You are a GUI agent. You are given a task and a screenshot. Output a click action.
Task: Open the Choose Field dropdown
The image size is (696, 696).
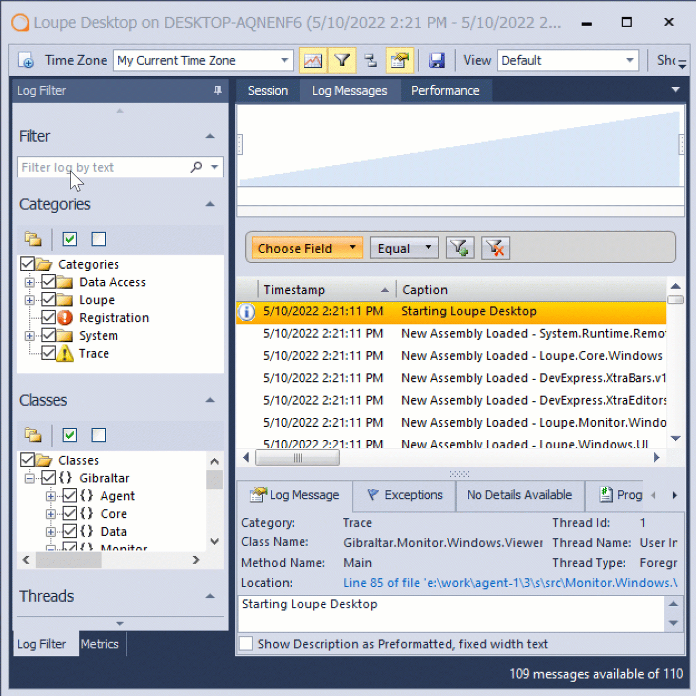click(x=307, y=248)
